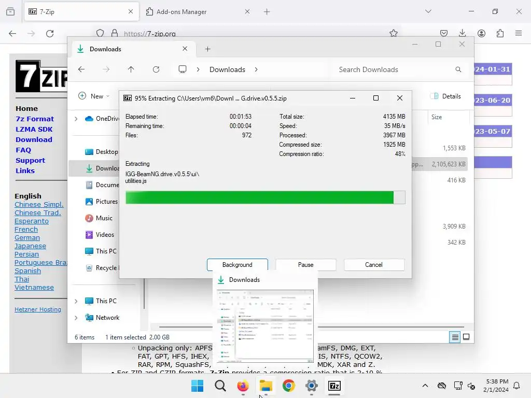Open the Windows Start menu
Screen dimensions: 531x398
tap(197, 386)
